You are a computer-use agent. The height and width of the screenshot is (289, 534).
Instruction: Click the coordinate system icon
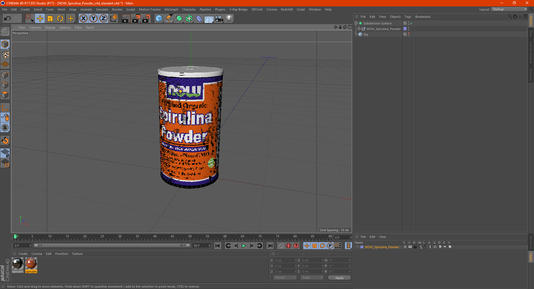(114, 19)
